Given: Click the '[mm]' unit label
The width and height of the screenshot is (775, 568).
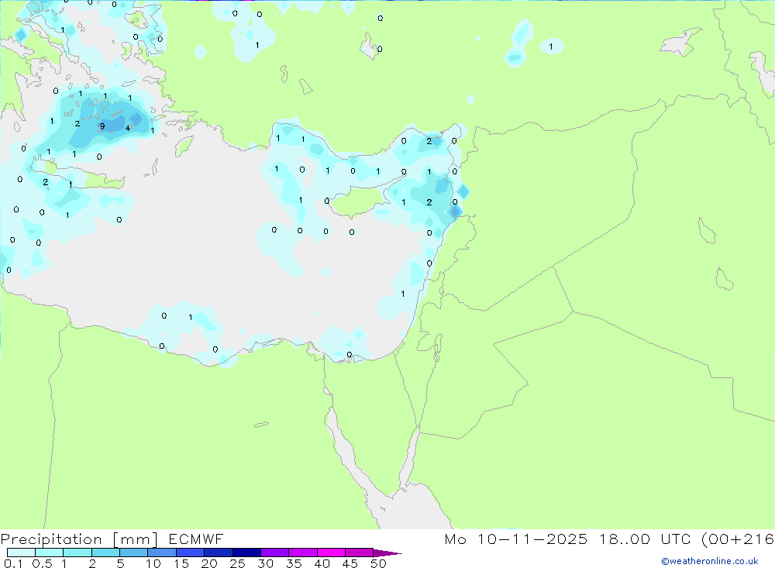Looking at the screenshot, I should (x=136, y=539).
